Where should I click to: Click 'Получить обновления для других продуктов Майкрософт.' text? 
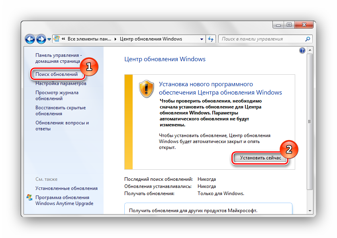click(193, 211)
